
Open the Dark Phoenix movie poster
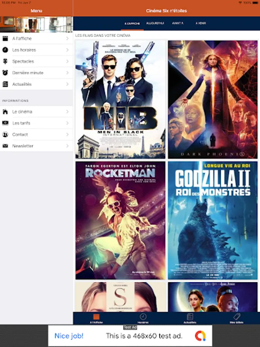213,99
